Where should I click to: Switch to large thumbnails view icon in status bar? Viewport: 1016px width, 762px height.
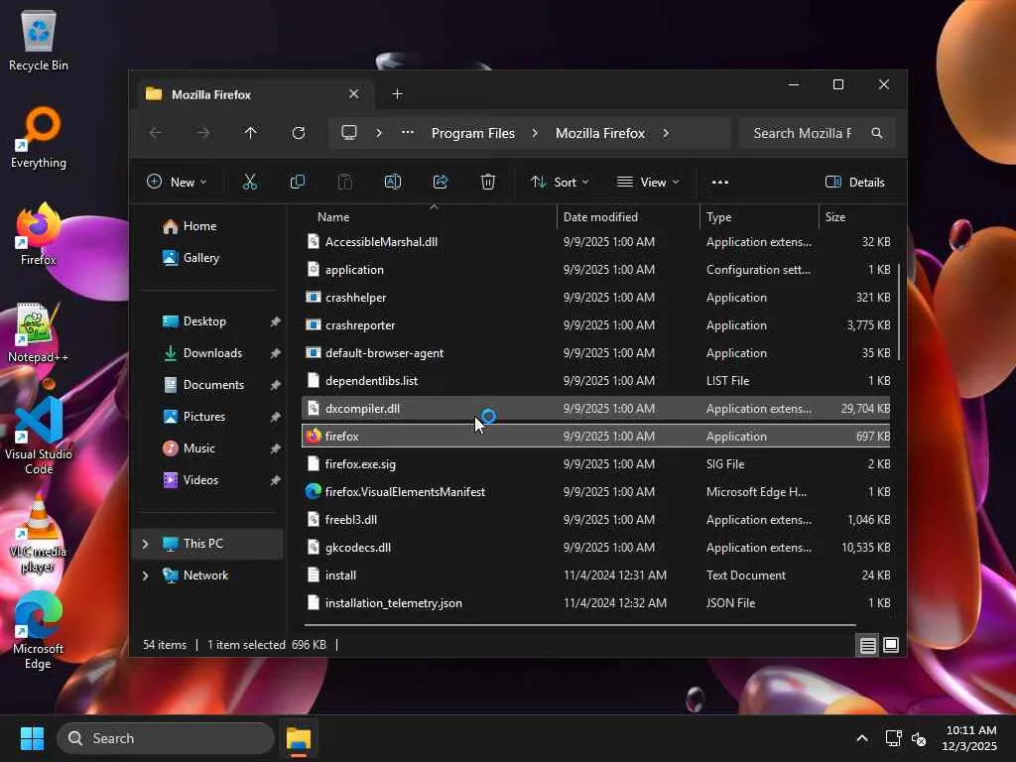891,645
